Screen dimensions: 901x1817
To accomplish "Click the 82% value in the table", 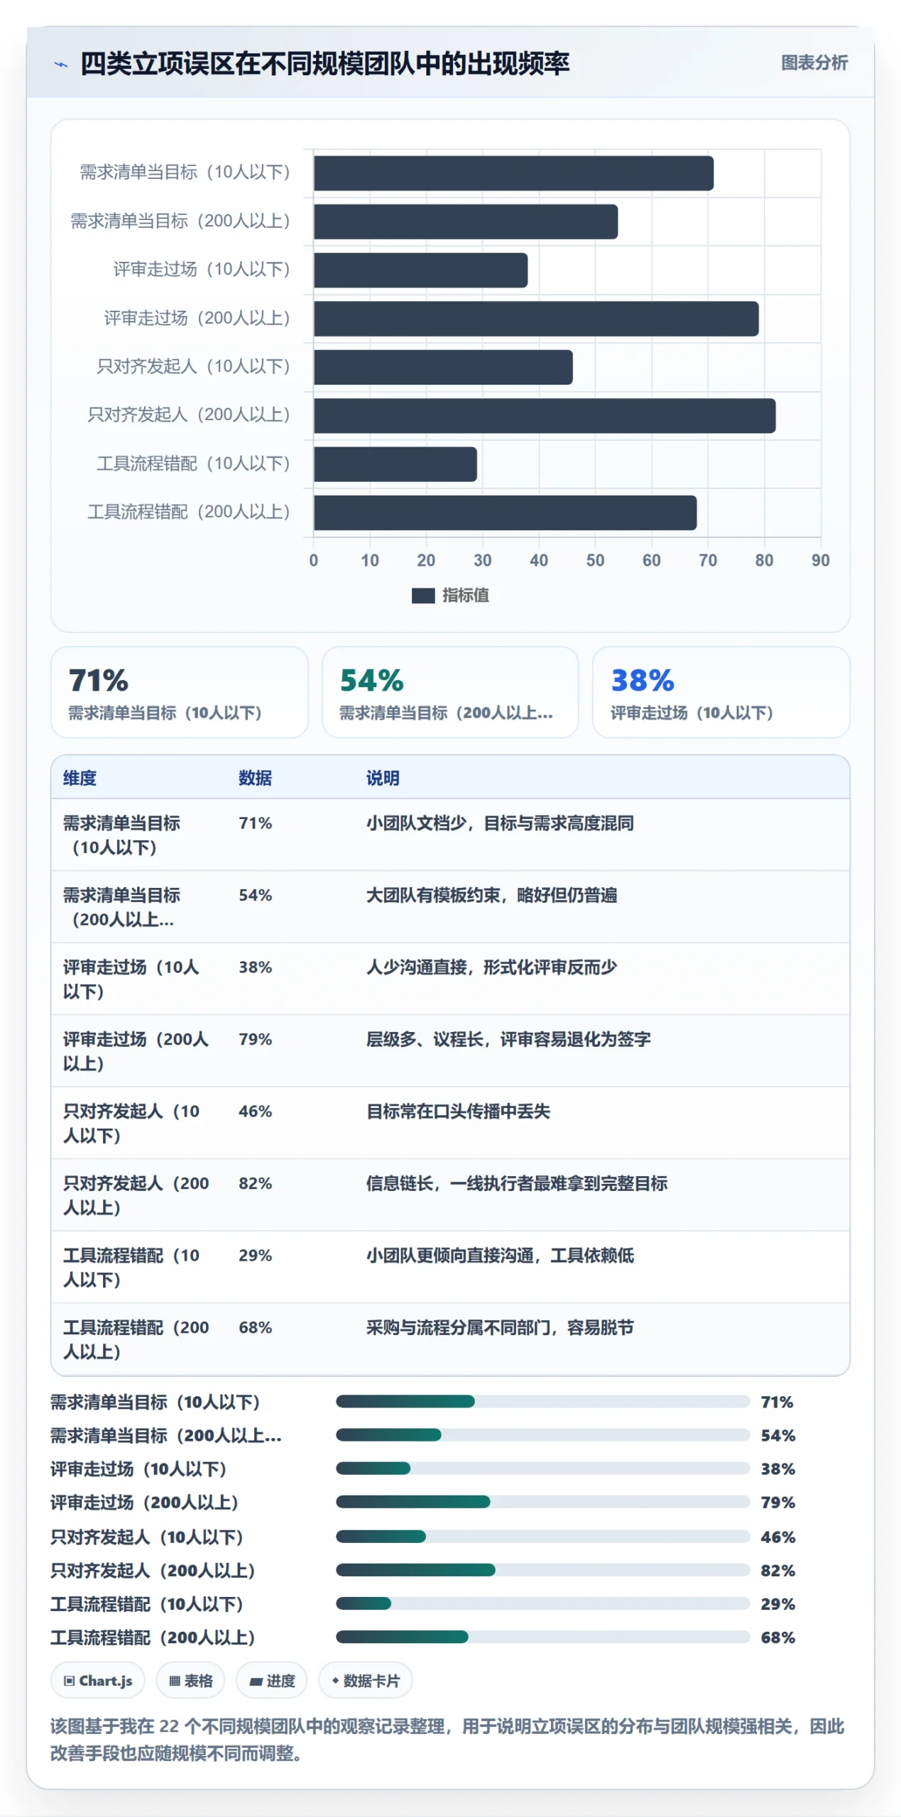I will pyautogui.click(x=255, y=1183).
